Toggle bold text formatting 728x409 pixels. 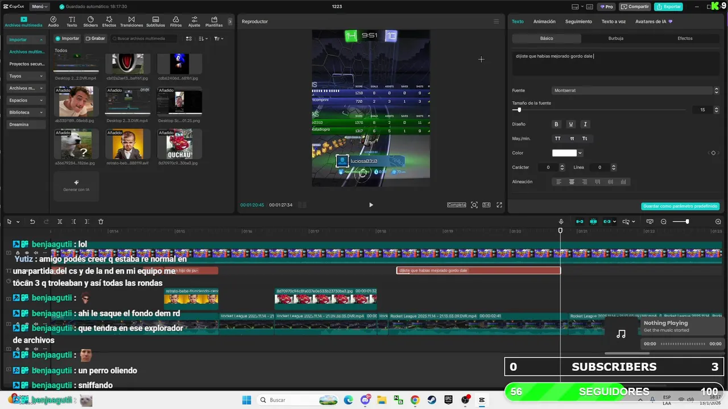(x=556, y=124)
